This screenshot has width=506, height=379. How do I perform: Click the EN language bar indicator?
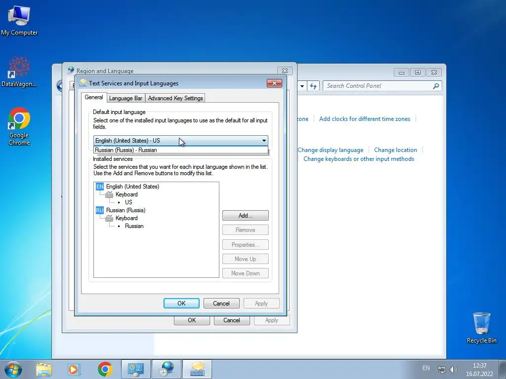tap(426, 368)
